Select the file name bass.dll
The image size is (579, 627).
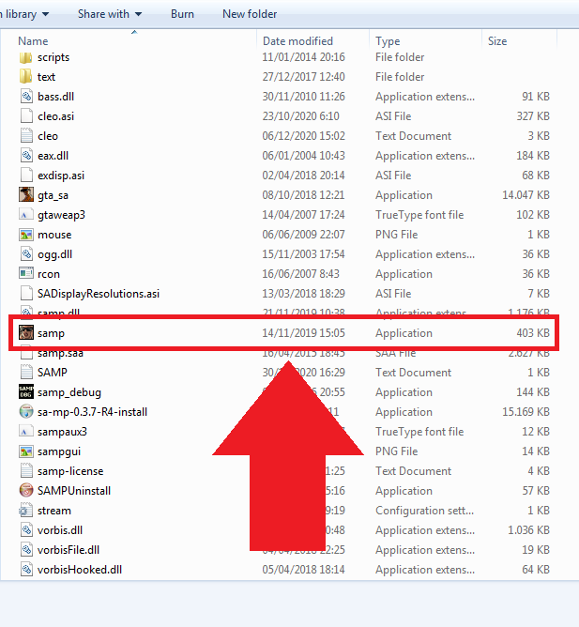point(55,97)
